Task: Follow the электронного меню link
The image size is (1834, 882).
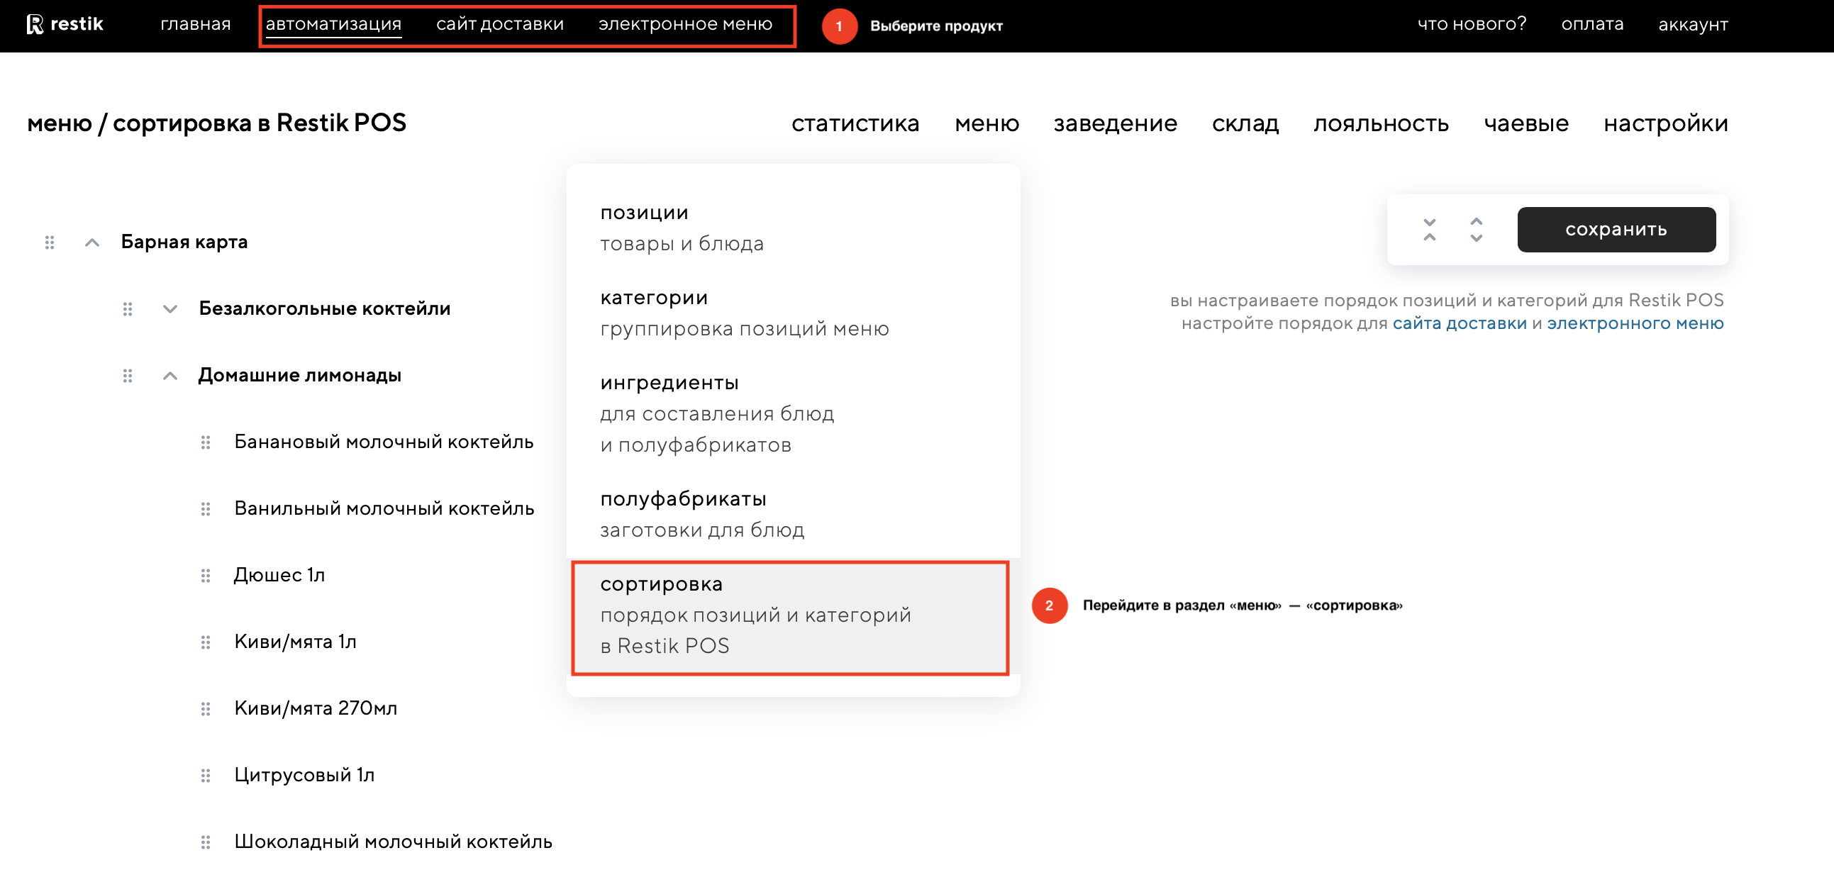Action: coord(1635,323)
